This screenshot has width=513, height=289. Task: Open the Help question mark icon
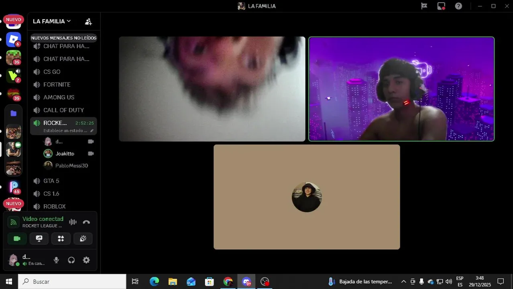click(x=458, y=6)
